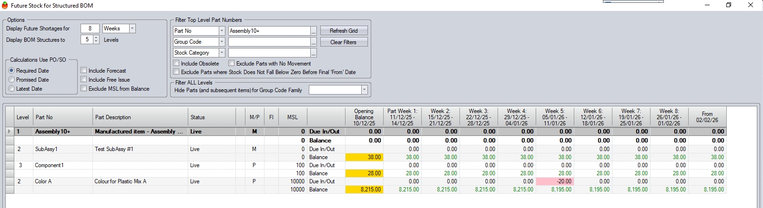This screenshot has width=763, height=208.
Task: Click the browse button for Group Code filter
Action: click(x=314, y=42)
